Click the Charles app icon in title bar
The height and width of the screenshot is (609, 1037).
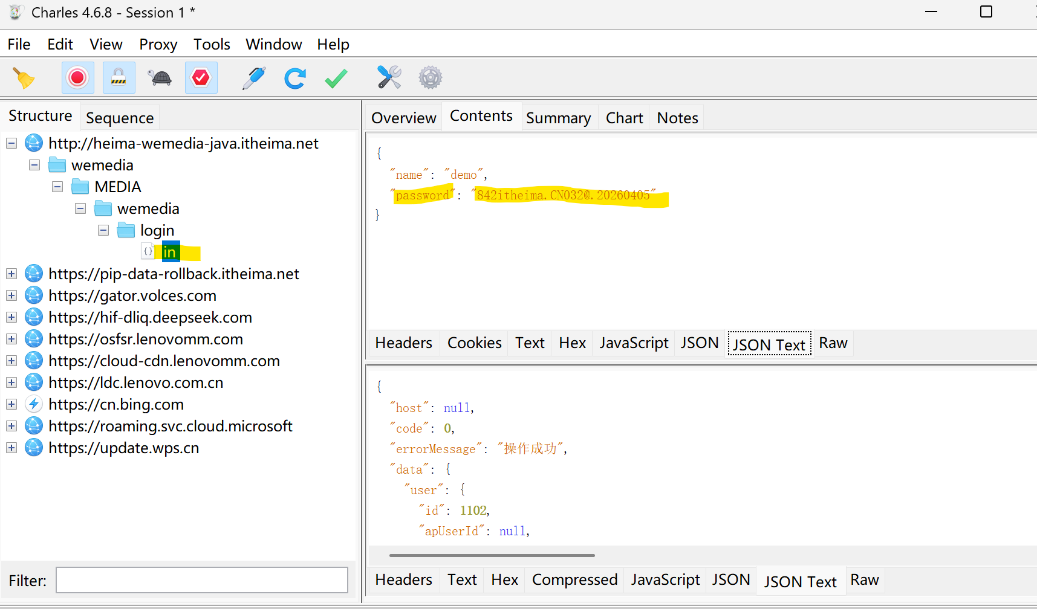(x=15, y=12)
